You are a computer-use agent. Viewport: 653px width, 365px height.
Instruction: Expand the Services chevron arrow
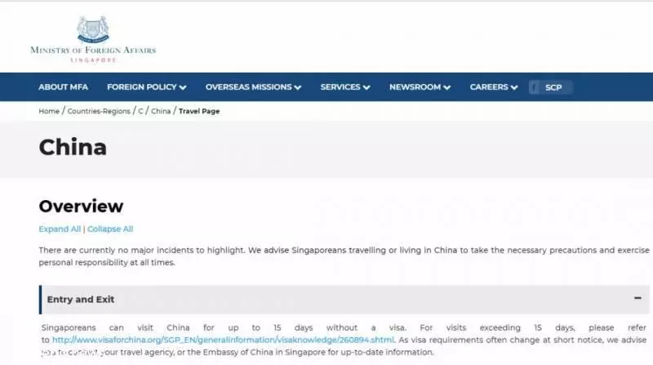tap(366, 87)
